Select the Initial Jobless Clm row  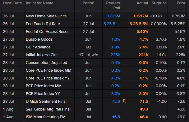94,55
